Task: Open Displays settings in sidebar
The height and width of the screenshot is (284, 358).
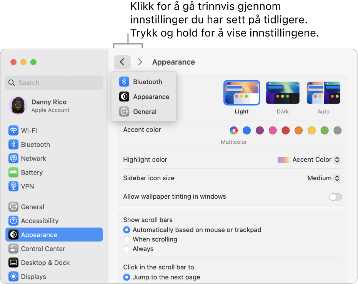Action: point(54,276)
